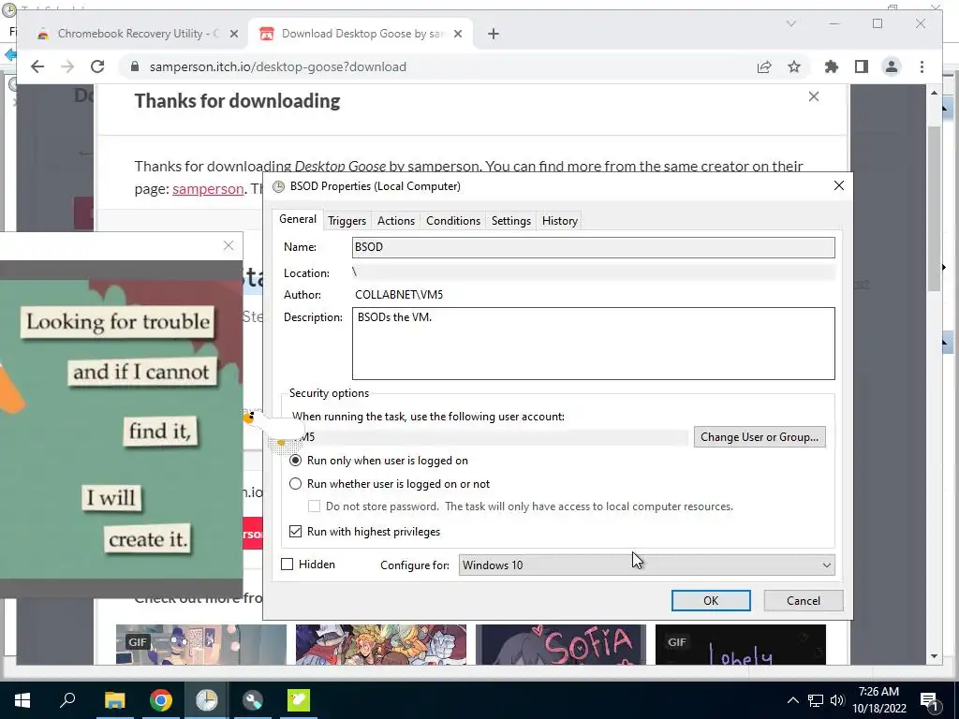The image size is (959, 719).
Task: Bookmark this page with star icon
Action: [794, 66]
